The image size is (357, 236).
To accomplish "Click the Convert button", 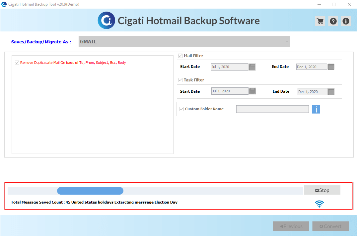I will click(330, 226).
